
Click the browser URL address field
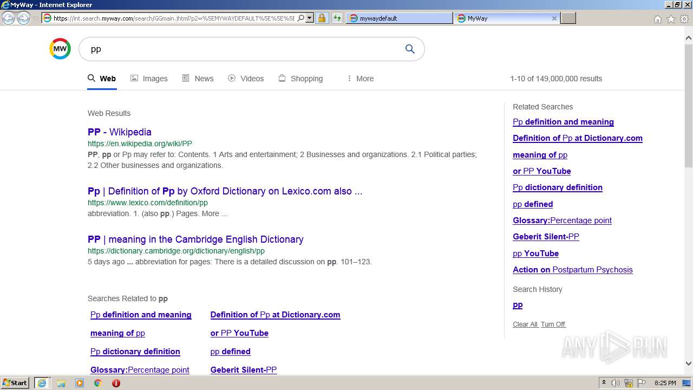174,18
